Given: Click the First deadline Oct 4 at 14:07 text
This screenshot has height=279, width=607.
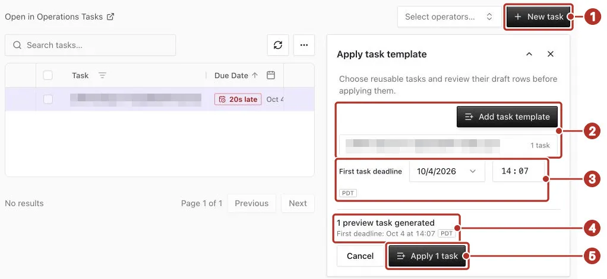Looking at the screenshot, I should (386, 233).
